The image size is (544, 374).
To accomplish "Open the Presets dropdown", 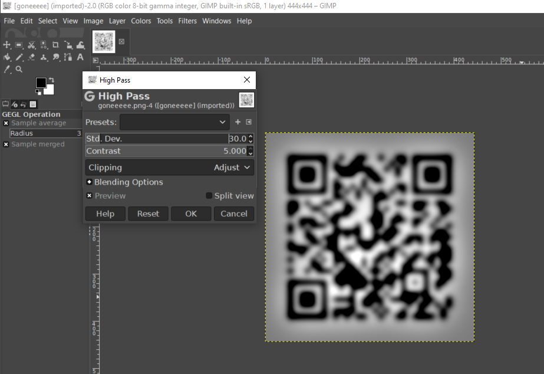I will (174, 122).
